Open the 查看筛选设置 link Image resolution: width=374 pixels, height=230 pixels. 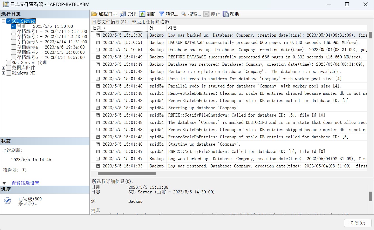[x=25, y=183]
